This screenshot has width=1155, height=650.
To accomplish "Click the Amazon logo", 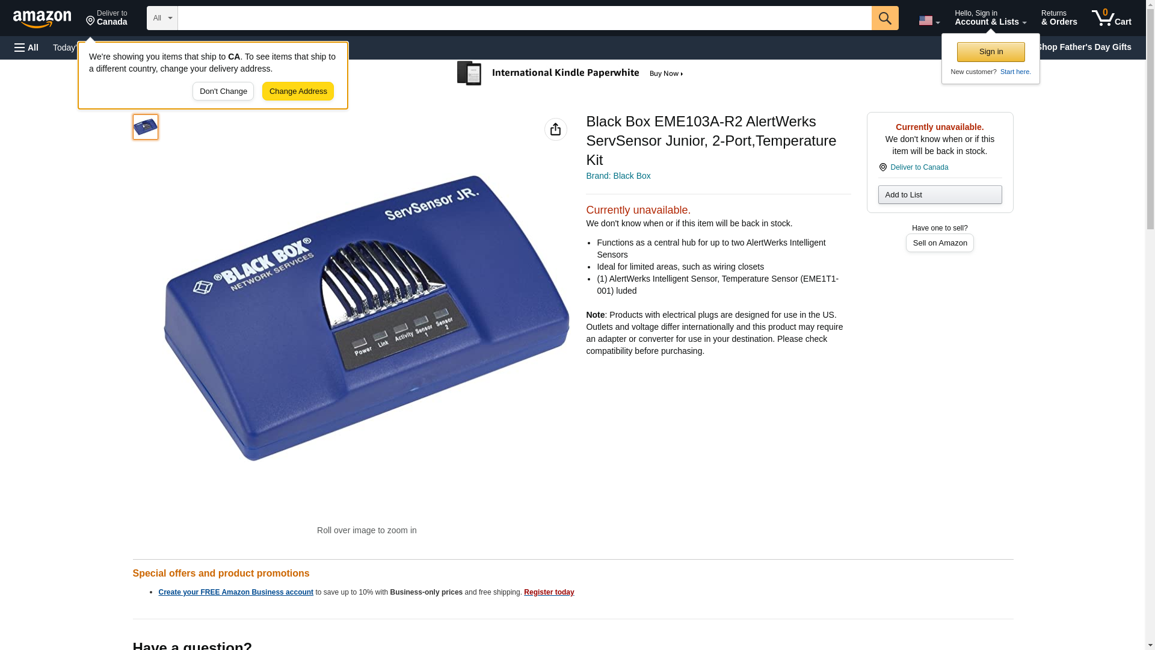I will [x=42, y=19].
